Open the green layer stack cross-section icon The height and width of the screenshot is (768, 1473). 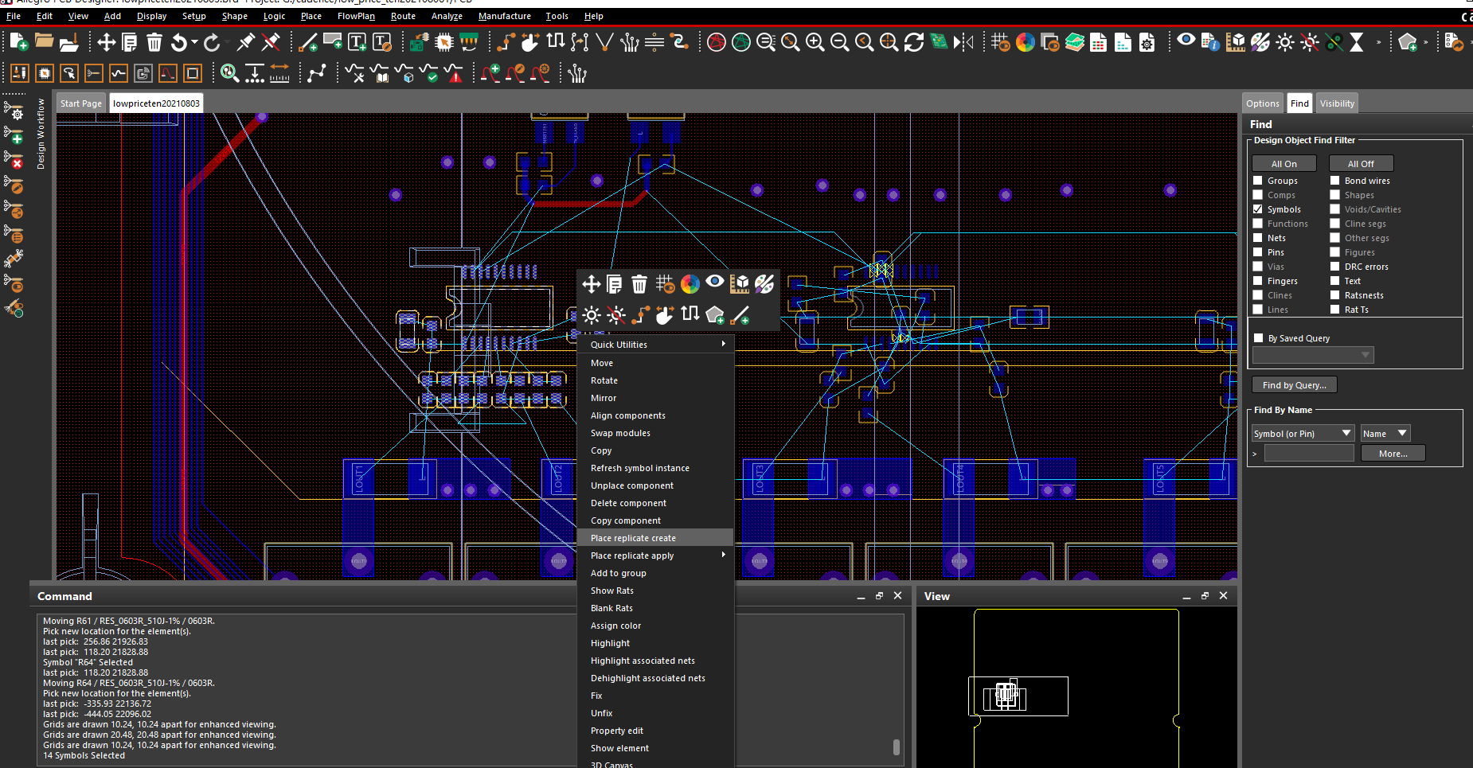tap(1074, 42)
